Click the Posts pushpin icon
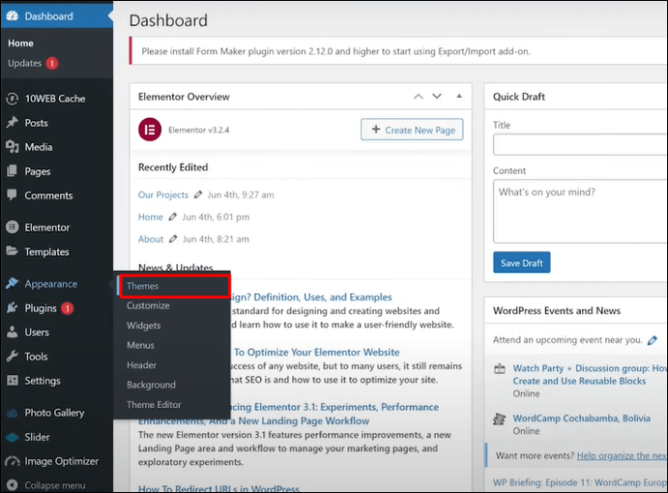668x493 pixels. click(x=13, y=123)
